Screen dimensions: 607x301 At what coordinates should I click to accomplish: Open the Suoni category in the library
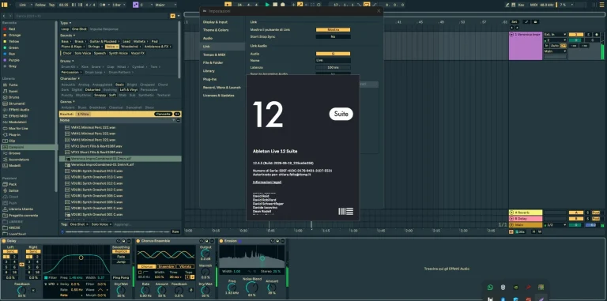click(13, 91)
